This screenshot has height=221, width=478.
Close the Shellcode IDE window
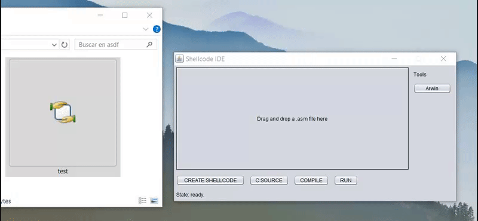[443, 59]
